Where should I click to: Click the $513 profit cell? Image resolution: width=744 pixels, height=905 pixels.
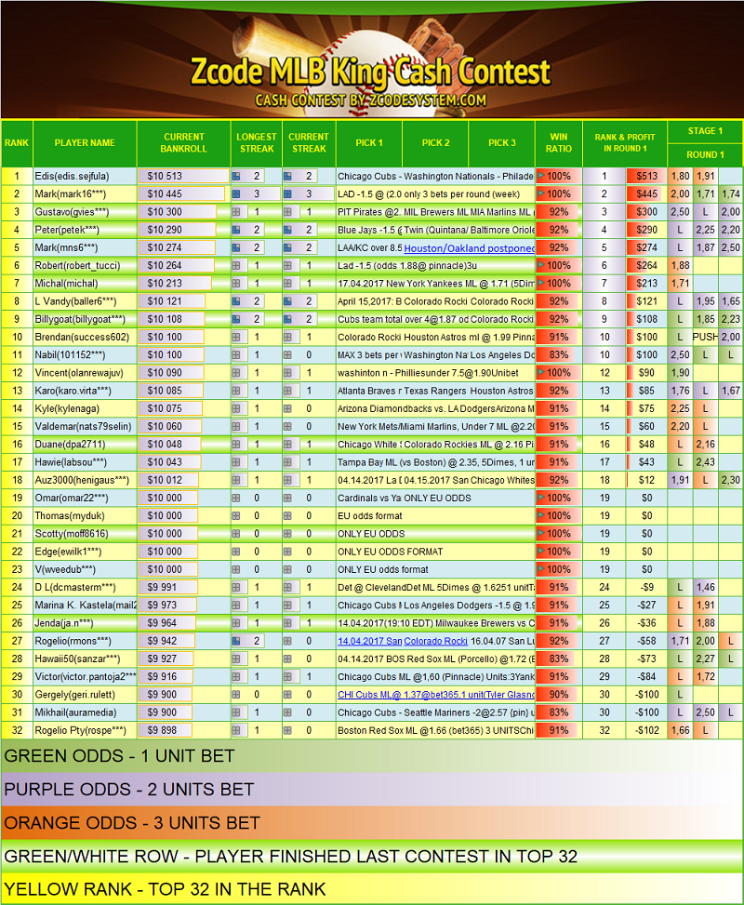[646, 176]
